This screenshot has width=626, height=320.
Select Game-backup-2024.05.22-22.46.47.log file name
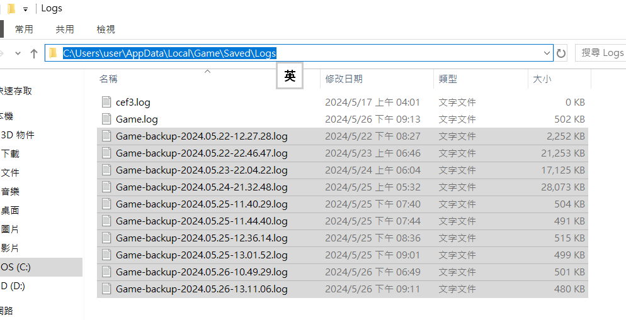click(202, 153)
